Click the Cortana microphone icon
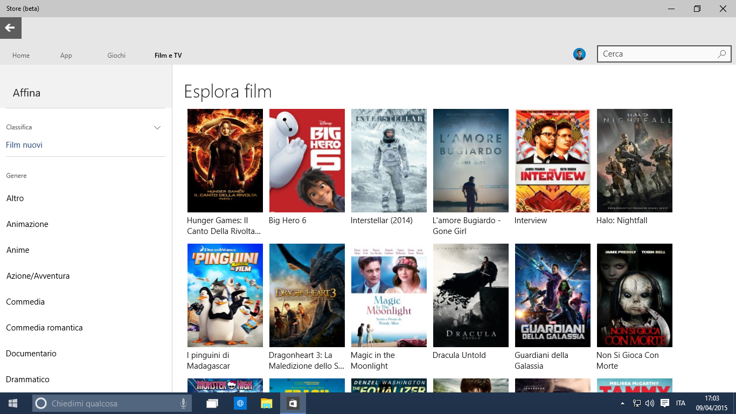This screenshot has height=414, width=736. click(x=183, y=403)
